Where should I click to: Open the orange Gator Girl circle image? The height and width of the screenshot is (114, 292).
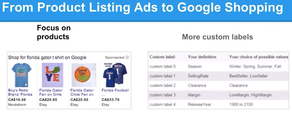click(x=84, y=75)
